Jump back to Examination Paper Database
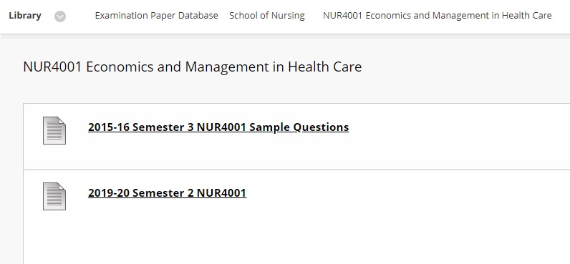This screenshot has height=264, width=570. pyautogui.click(x=156, y=16)
